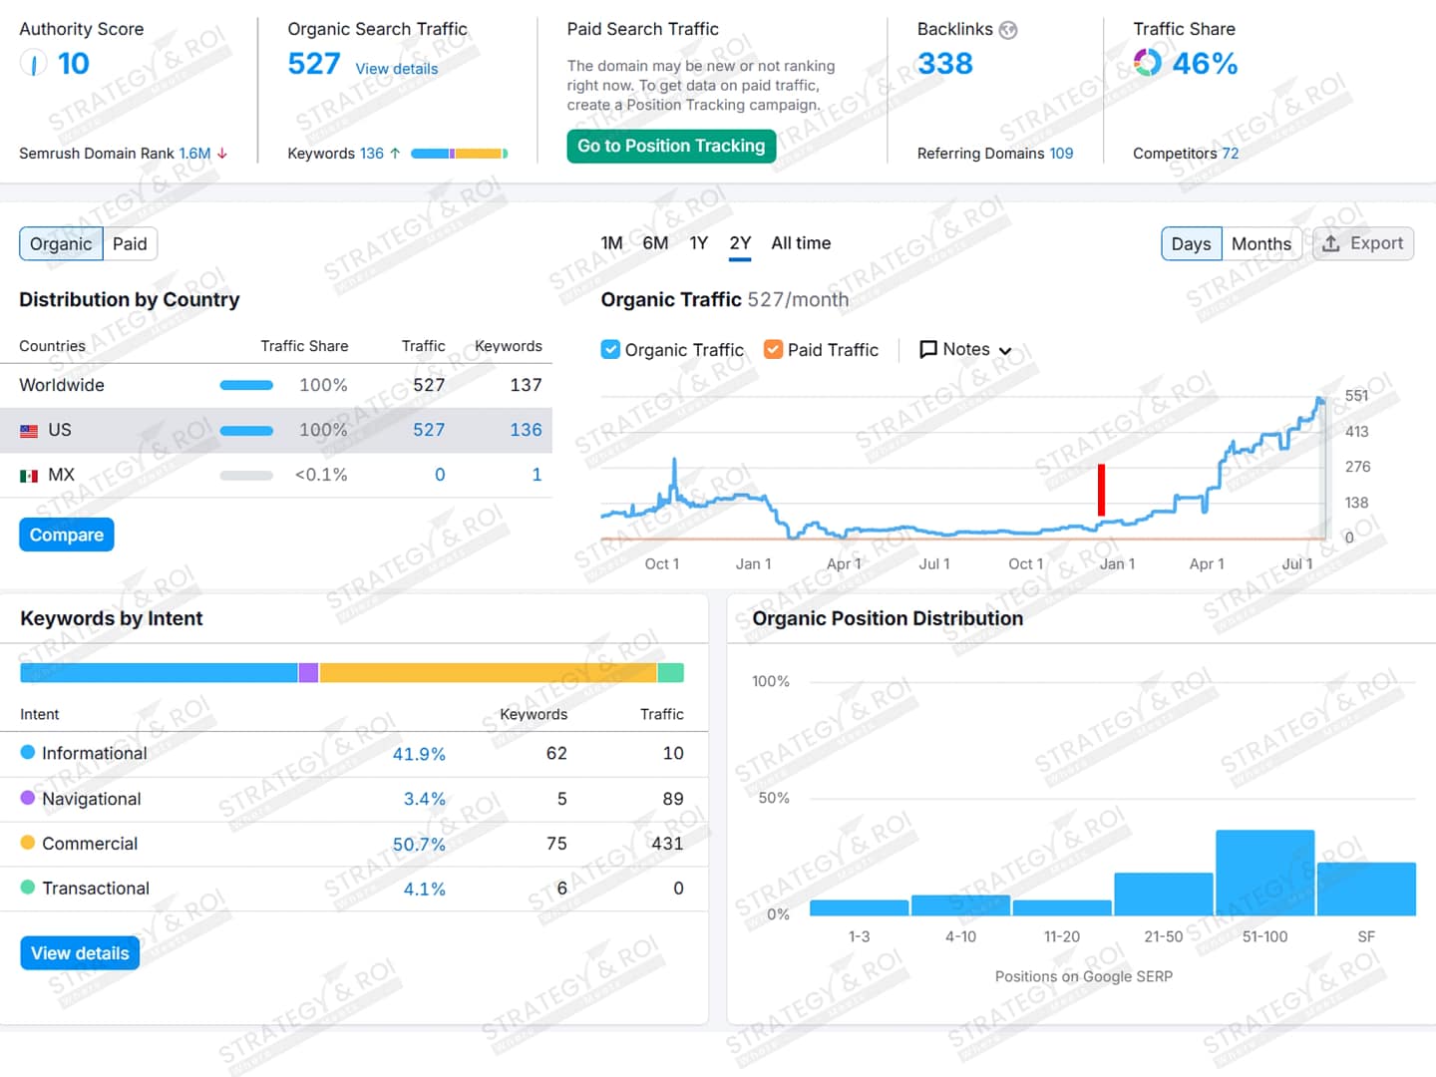The width and height of the screenshot is (1436, 1077).
Task: Uncheck the Organic Traffic checkbox
Action: [x=610, y=349]
